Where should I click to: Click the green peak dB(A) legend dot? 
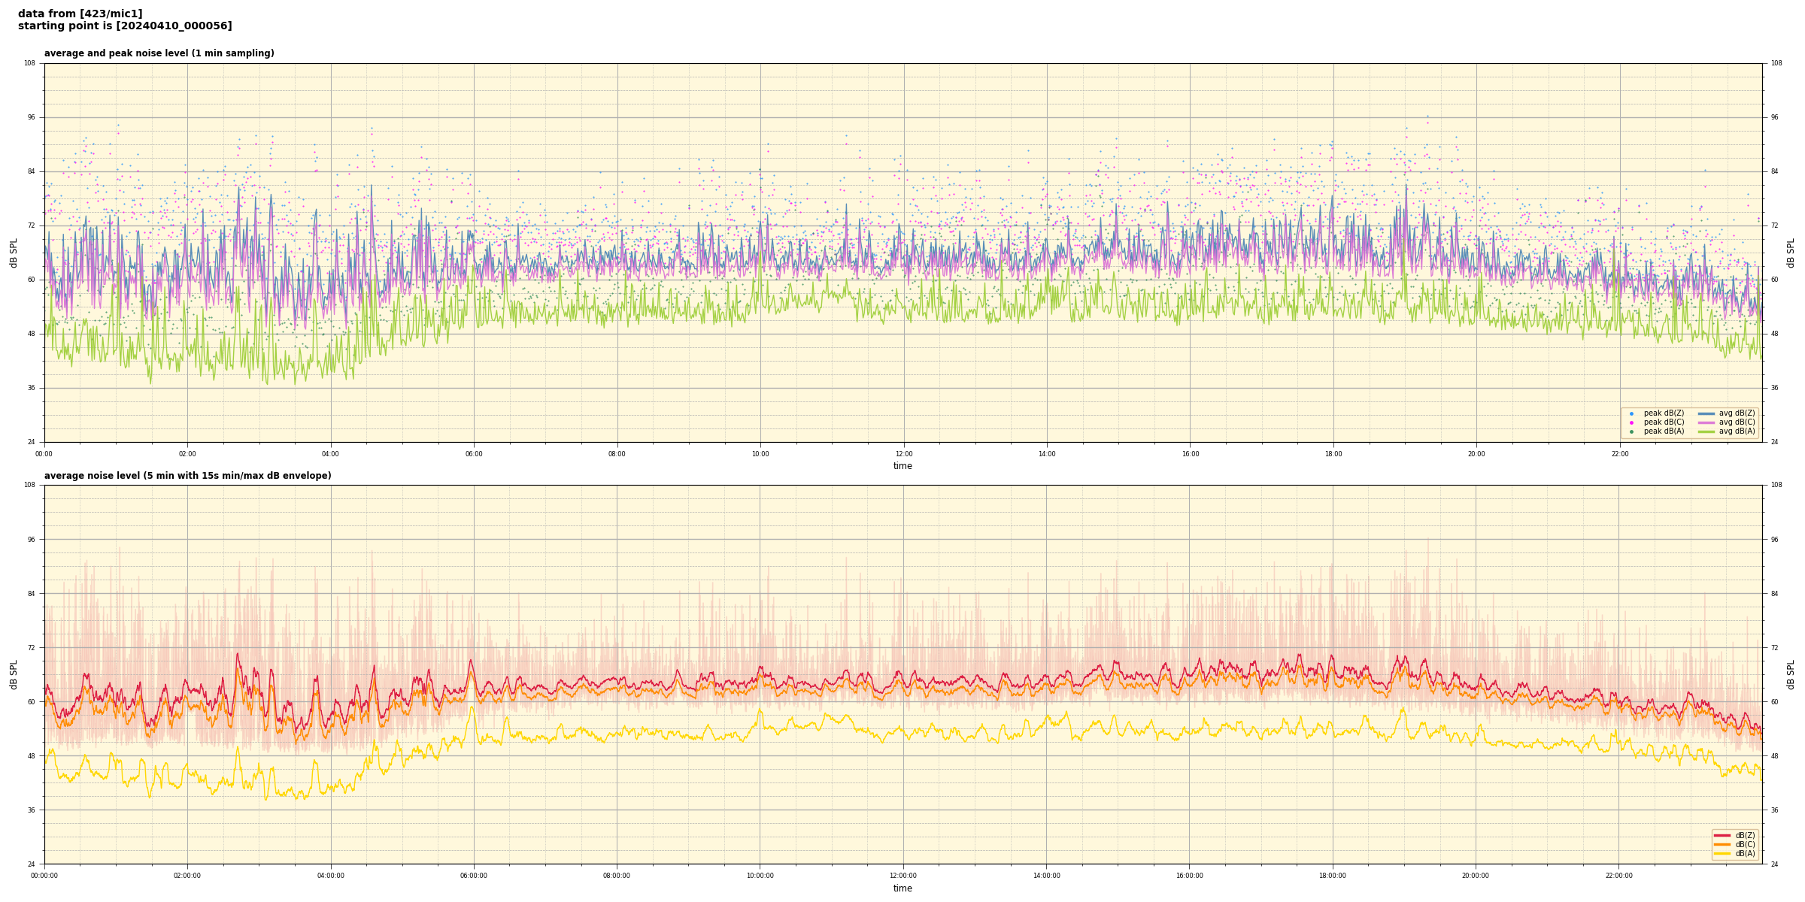1631,431
